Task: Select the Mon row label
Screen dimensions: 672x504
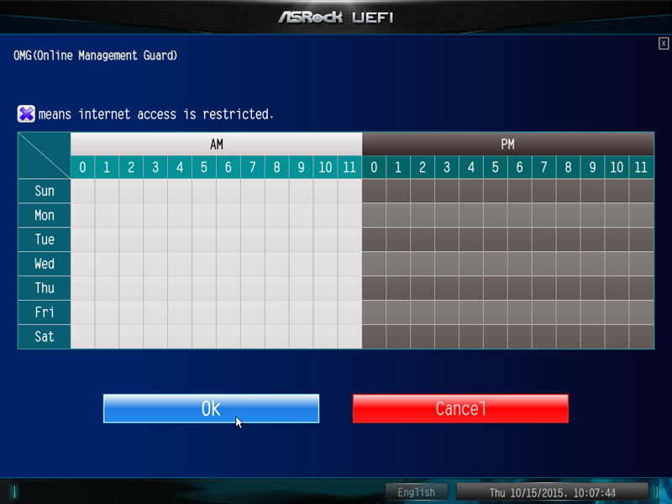Action: [x=45, y=215]
